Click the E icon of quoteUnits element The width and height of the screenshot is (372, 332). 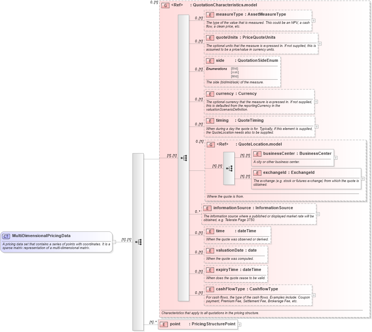click(x=209, y=38)
